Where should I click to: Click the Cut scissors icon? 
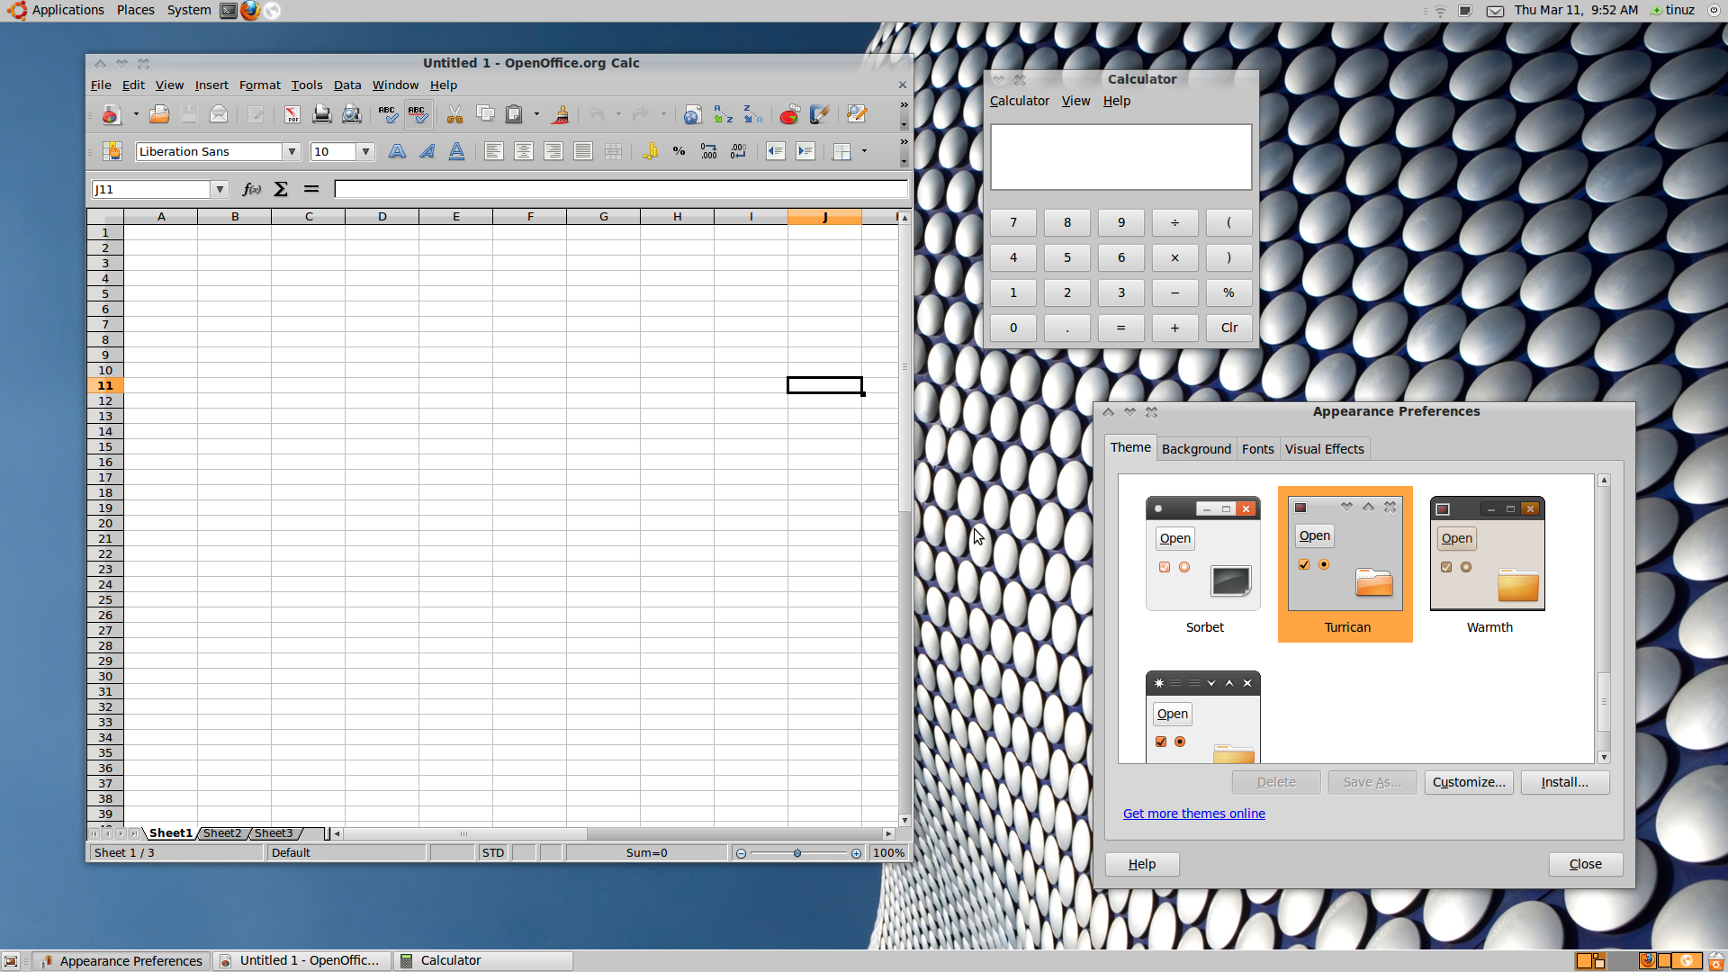coord(455,114)
